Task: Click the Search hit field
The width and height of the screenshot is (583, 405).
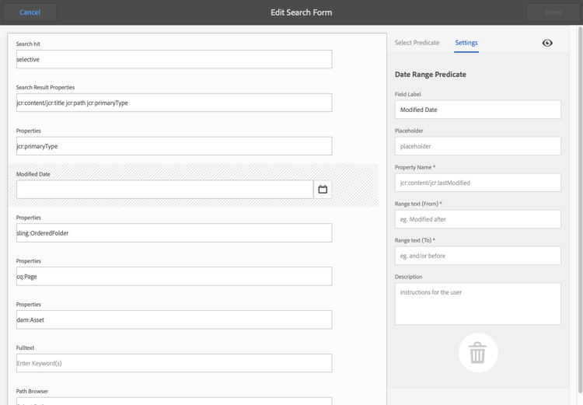Action: (174, 59)
